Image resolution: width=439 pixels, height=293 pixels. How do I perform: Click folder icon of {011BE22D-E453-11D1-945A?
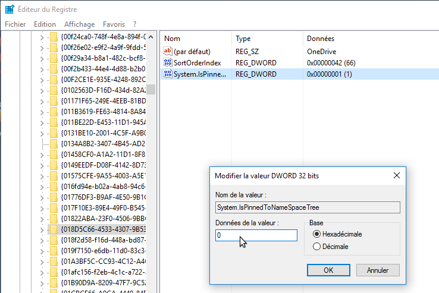(x=54, y=122)
